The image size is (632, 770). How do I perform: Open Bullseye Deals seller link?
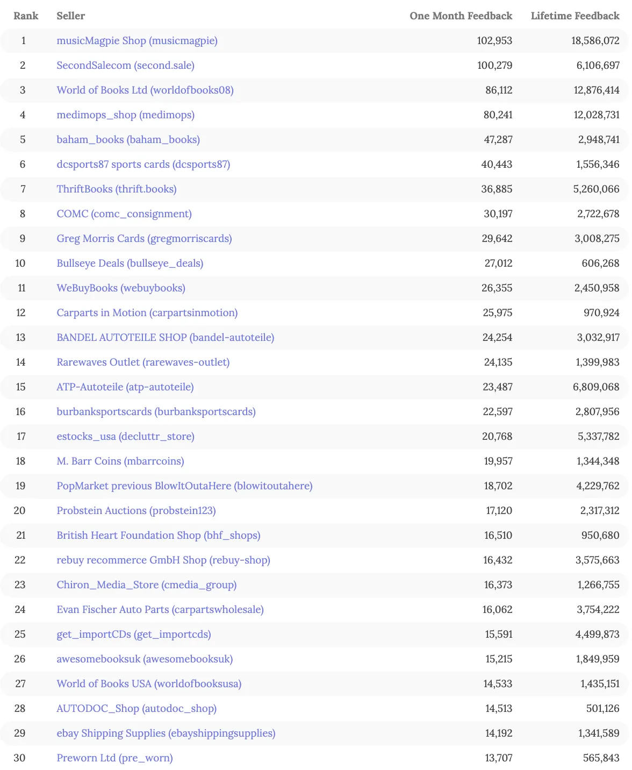tap(130, 263)
